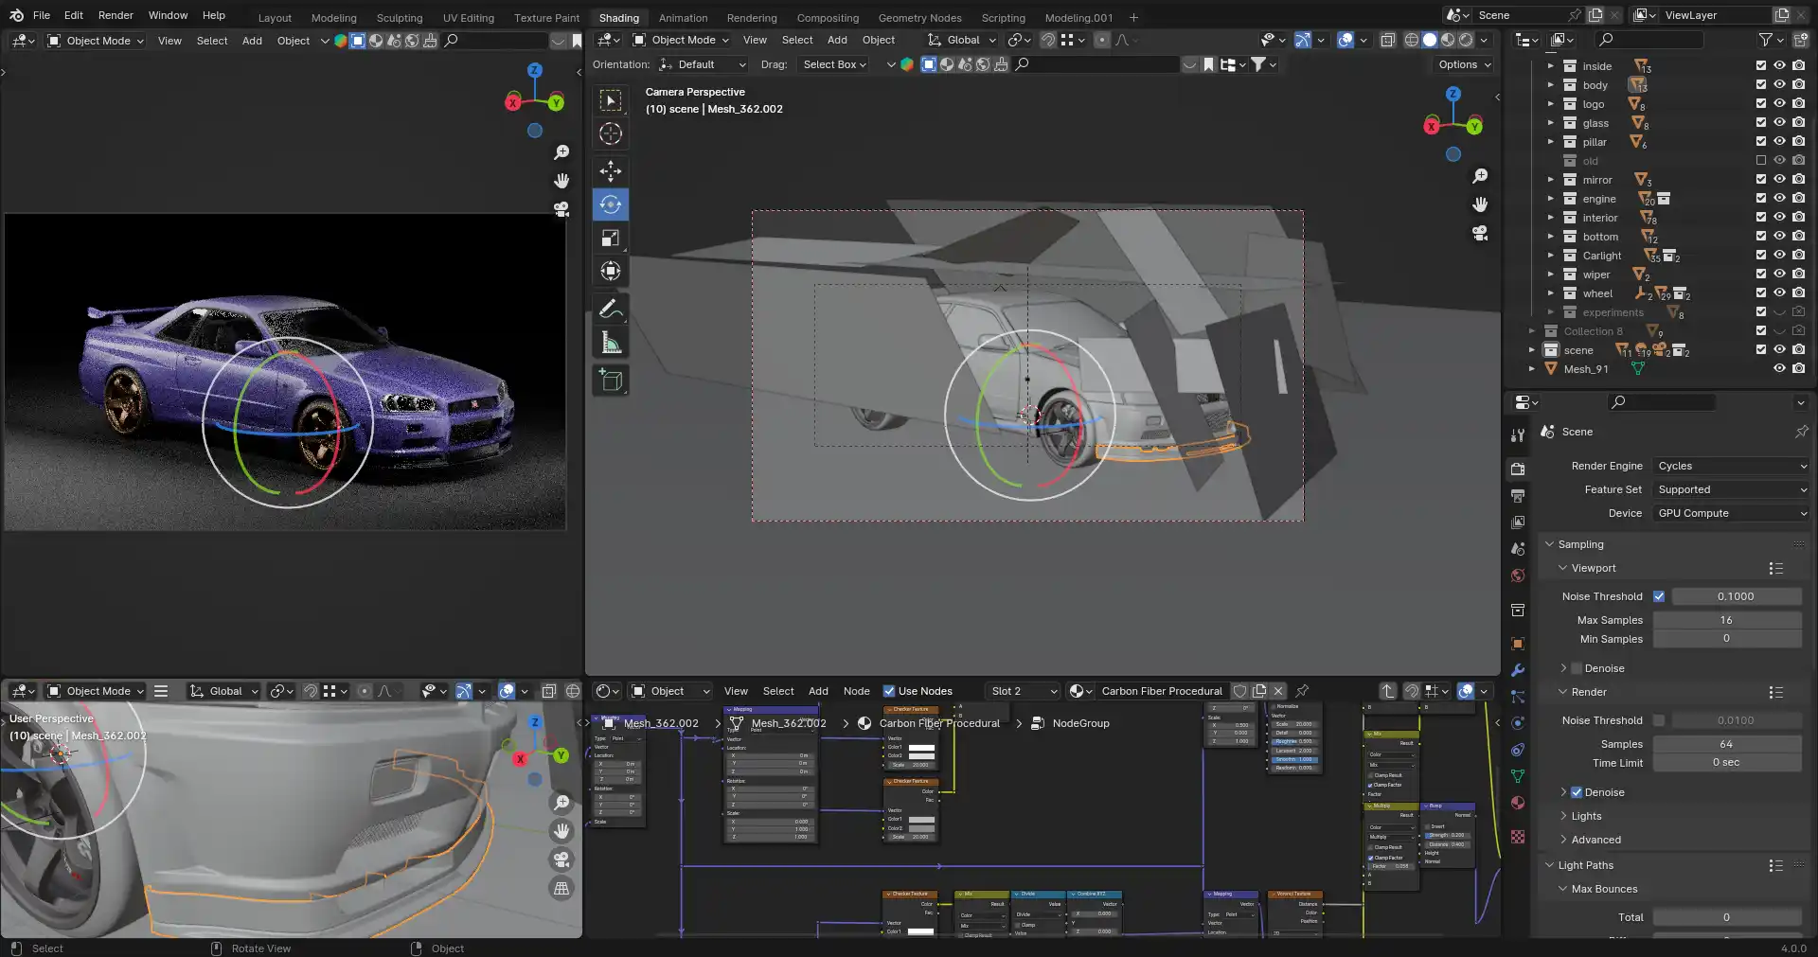Toggle the Use Nodes checkbox
1818x957 pixels.
[x=889, y=691]
